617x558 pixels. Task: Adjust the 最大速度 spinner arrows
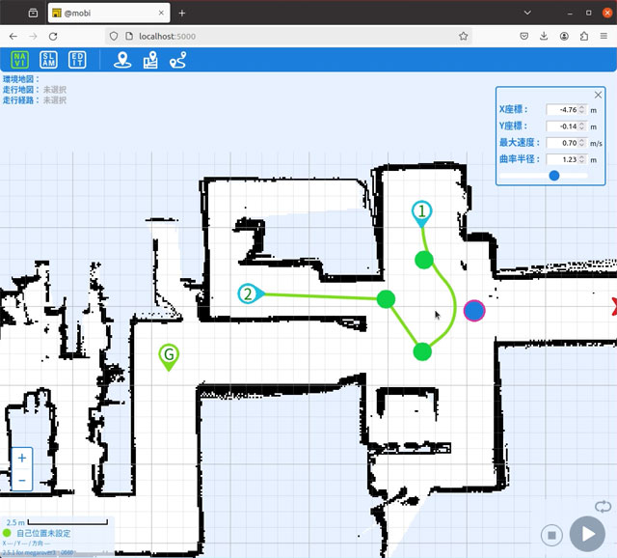click(582, 143)
